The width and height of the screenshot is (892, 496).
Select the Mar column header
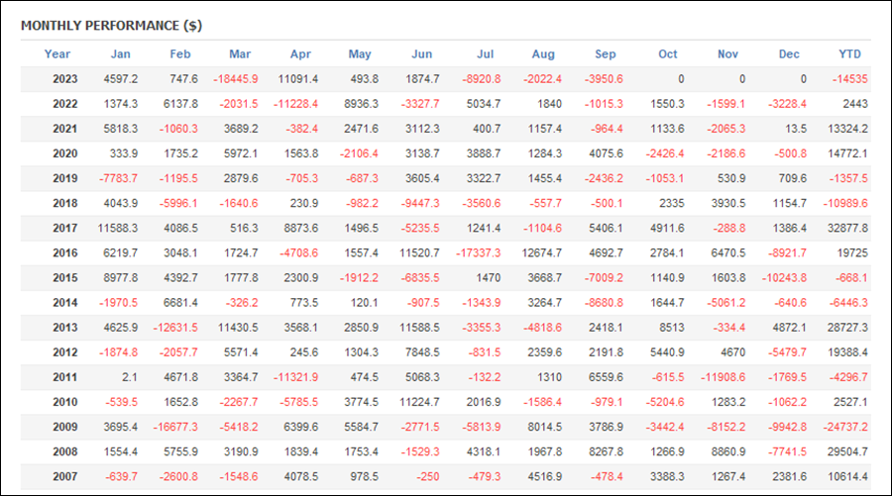click(x=240, y=54)
